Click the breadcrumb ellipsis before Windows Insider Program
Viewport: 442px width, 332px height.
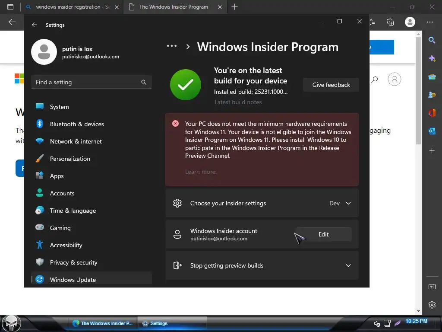point(172,46)
